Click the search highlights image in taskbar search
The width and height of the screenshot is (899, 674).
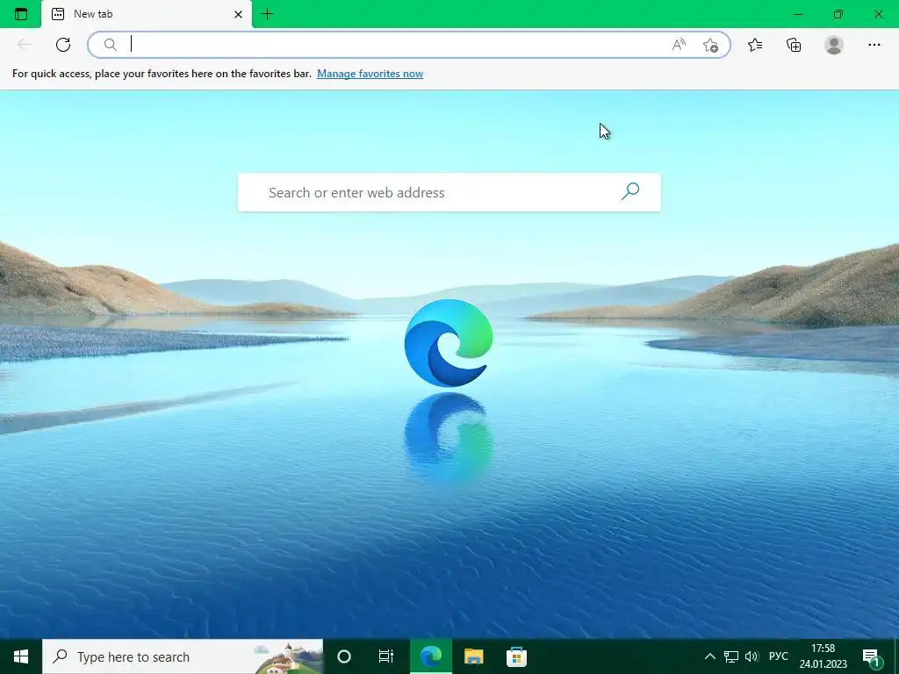click(289, 657)
